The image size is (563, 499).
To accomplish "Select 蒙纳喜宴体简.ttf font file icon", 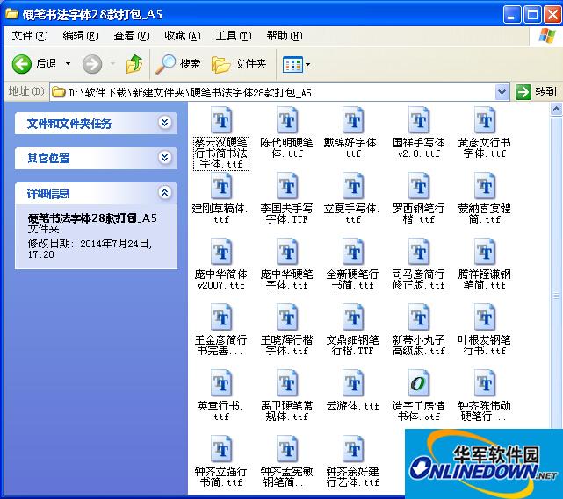I will (485, 186).
